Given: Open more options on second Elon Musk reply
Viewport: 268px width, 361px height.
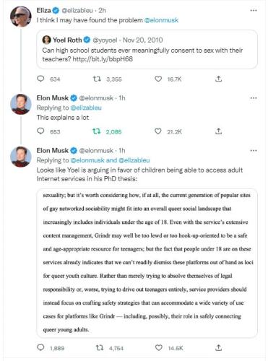Looking at the screenshot, I should [254, 151].
